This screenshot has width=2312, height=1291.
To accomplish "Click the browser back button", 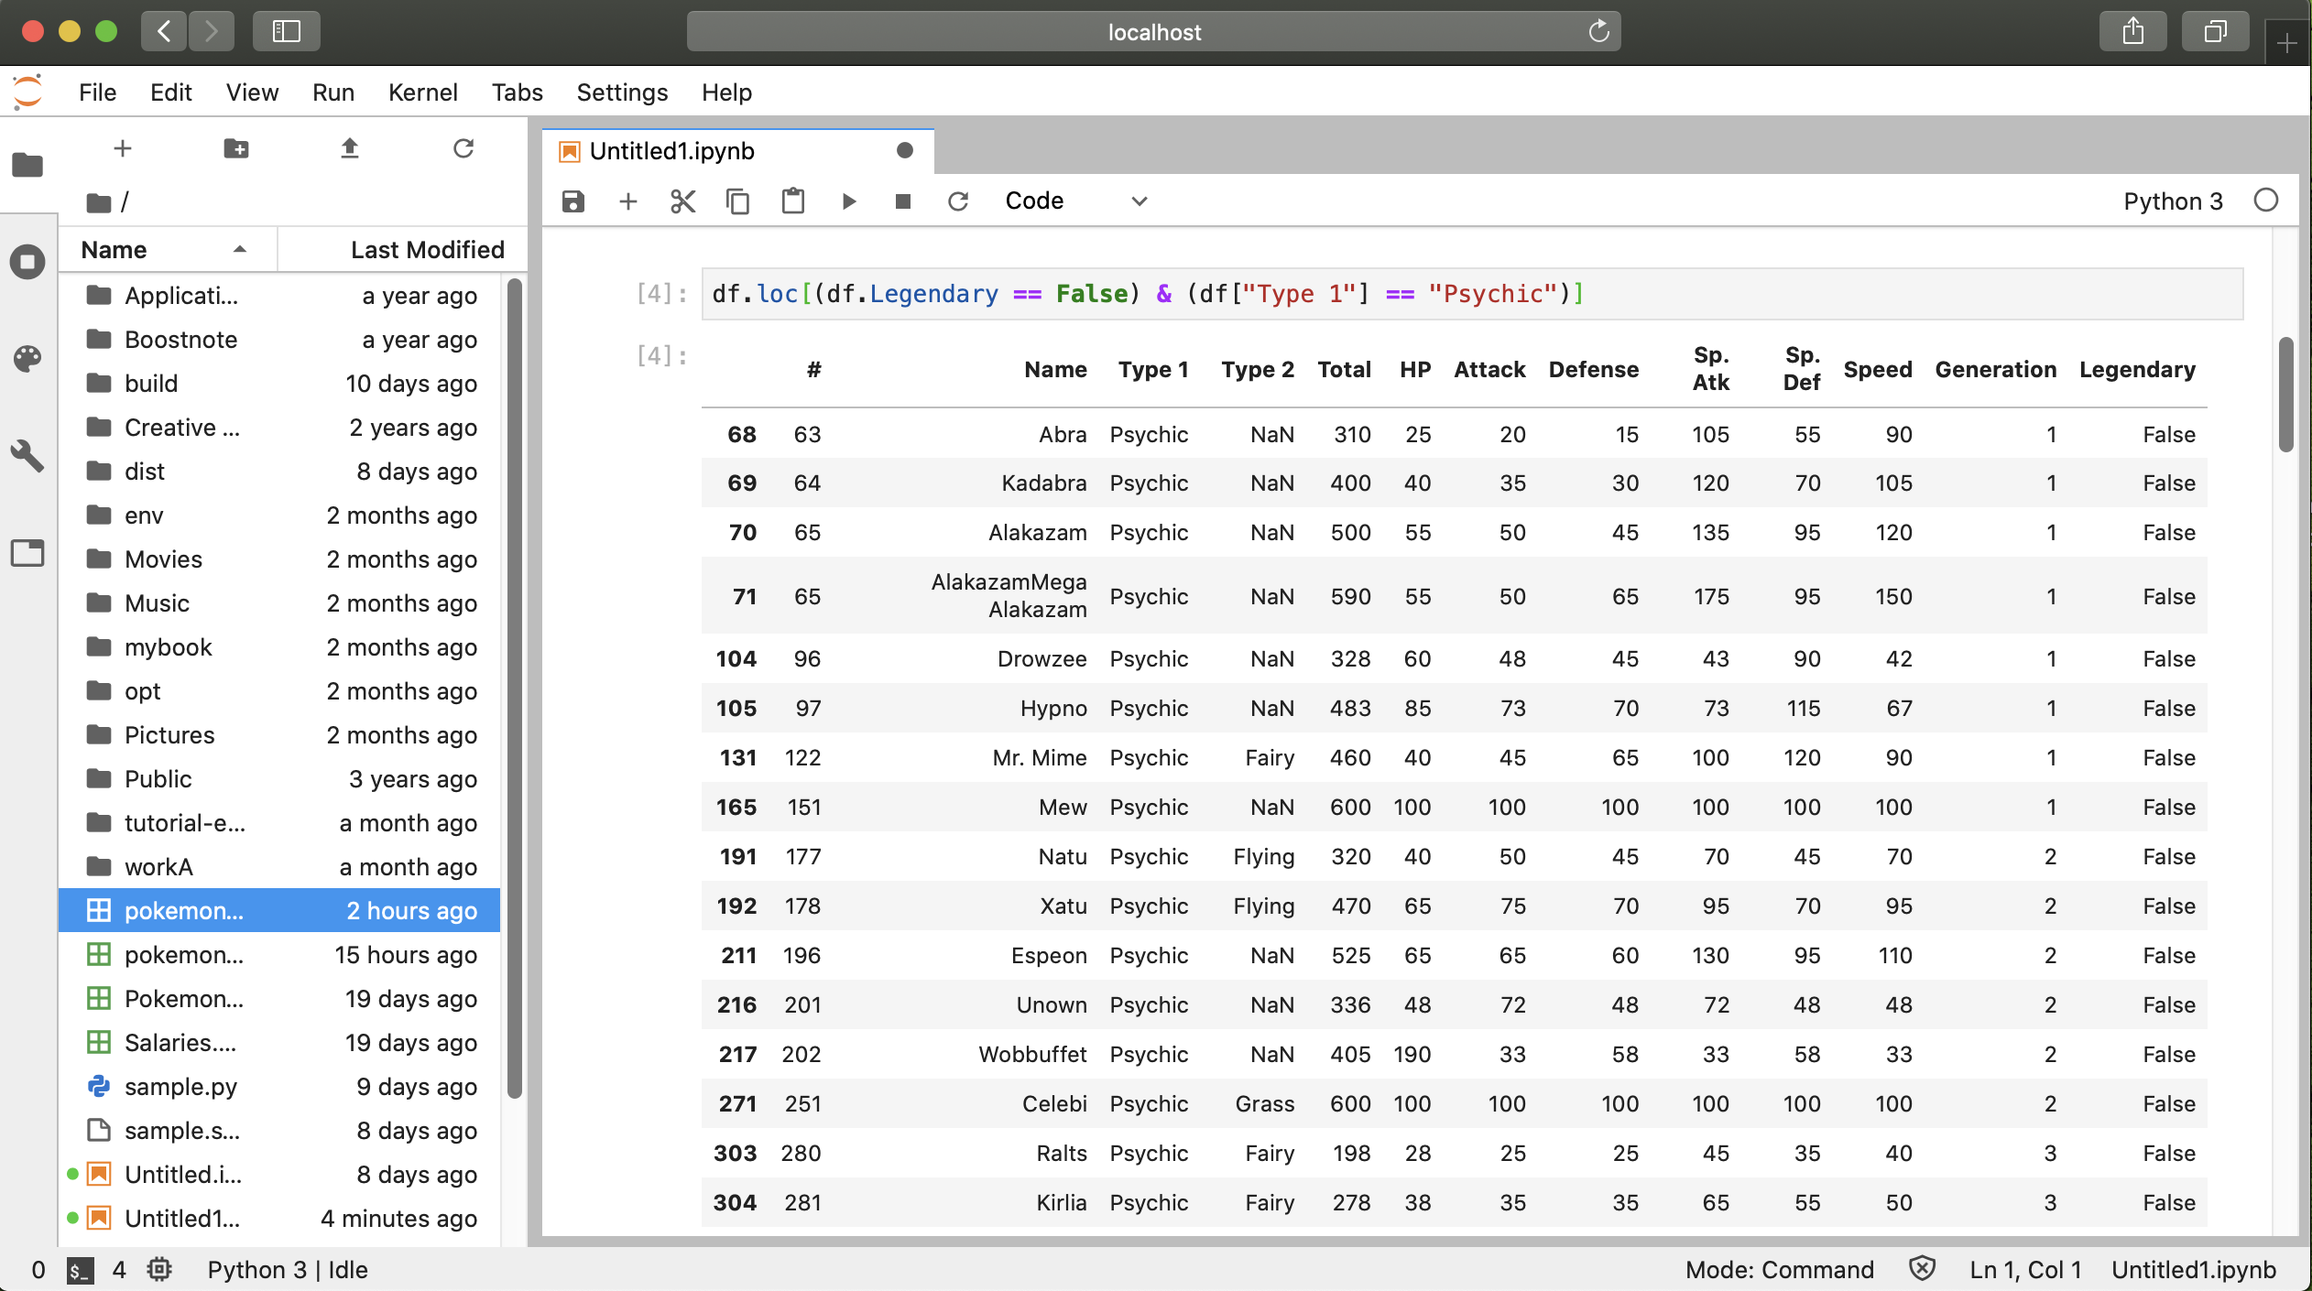I will 164,32.
